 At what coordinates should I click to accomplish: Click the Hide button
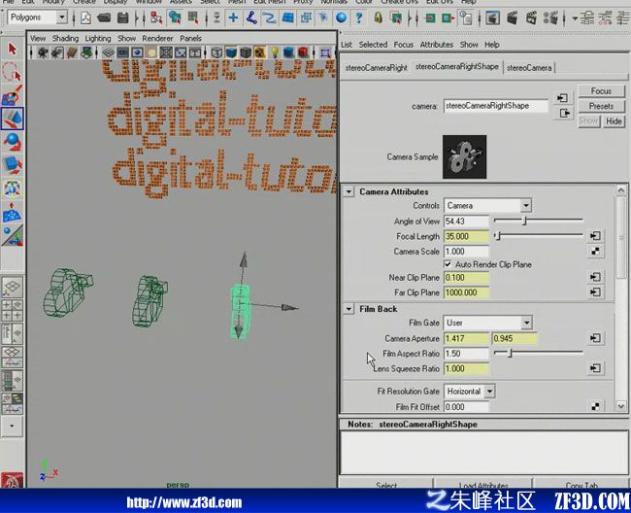tap(614, 121)
